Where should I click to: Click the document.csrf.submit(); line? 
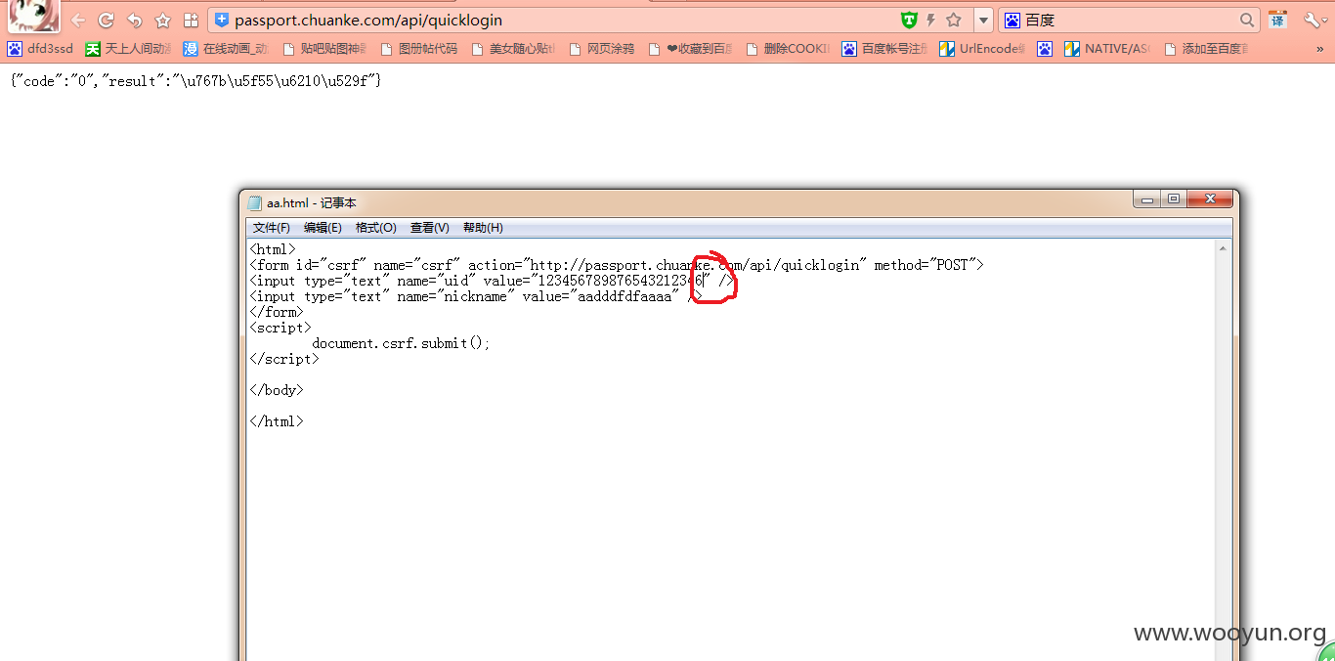(x=401, y=343)
